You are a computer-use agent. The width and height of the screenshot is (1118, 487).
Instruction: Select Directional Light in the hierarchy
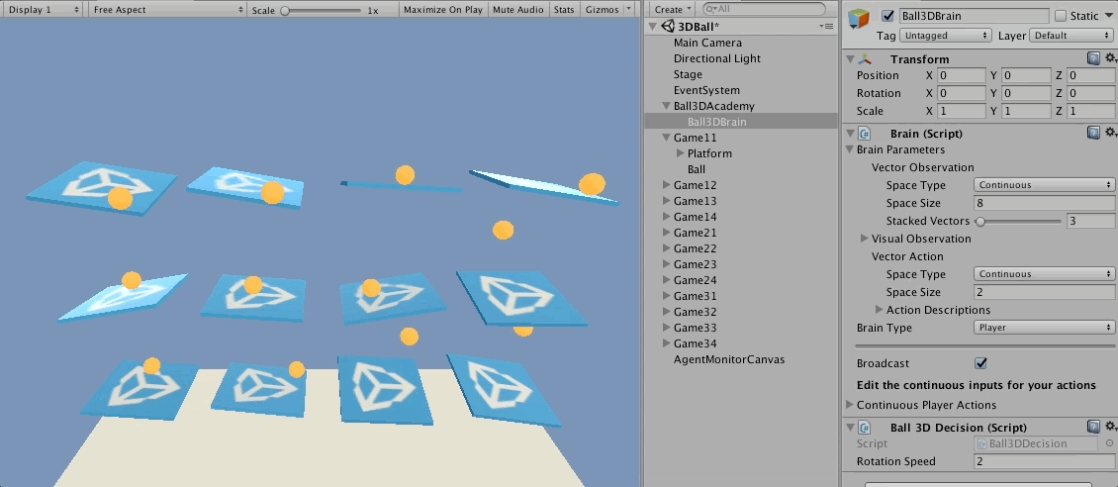tap(716, 58)
